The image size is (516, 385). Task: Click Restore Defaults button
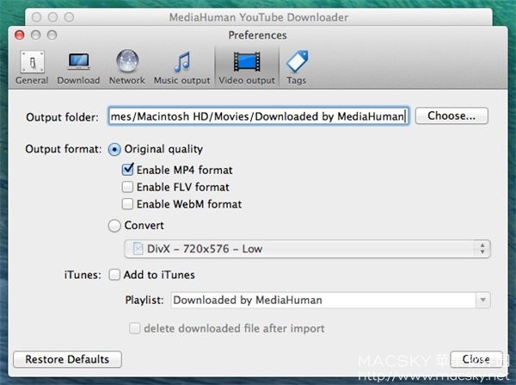point(67,359)
